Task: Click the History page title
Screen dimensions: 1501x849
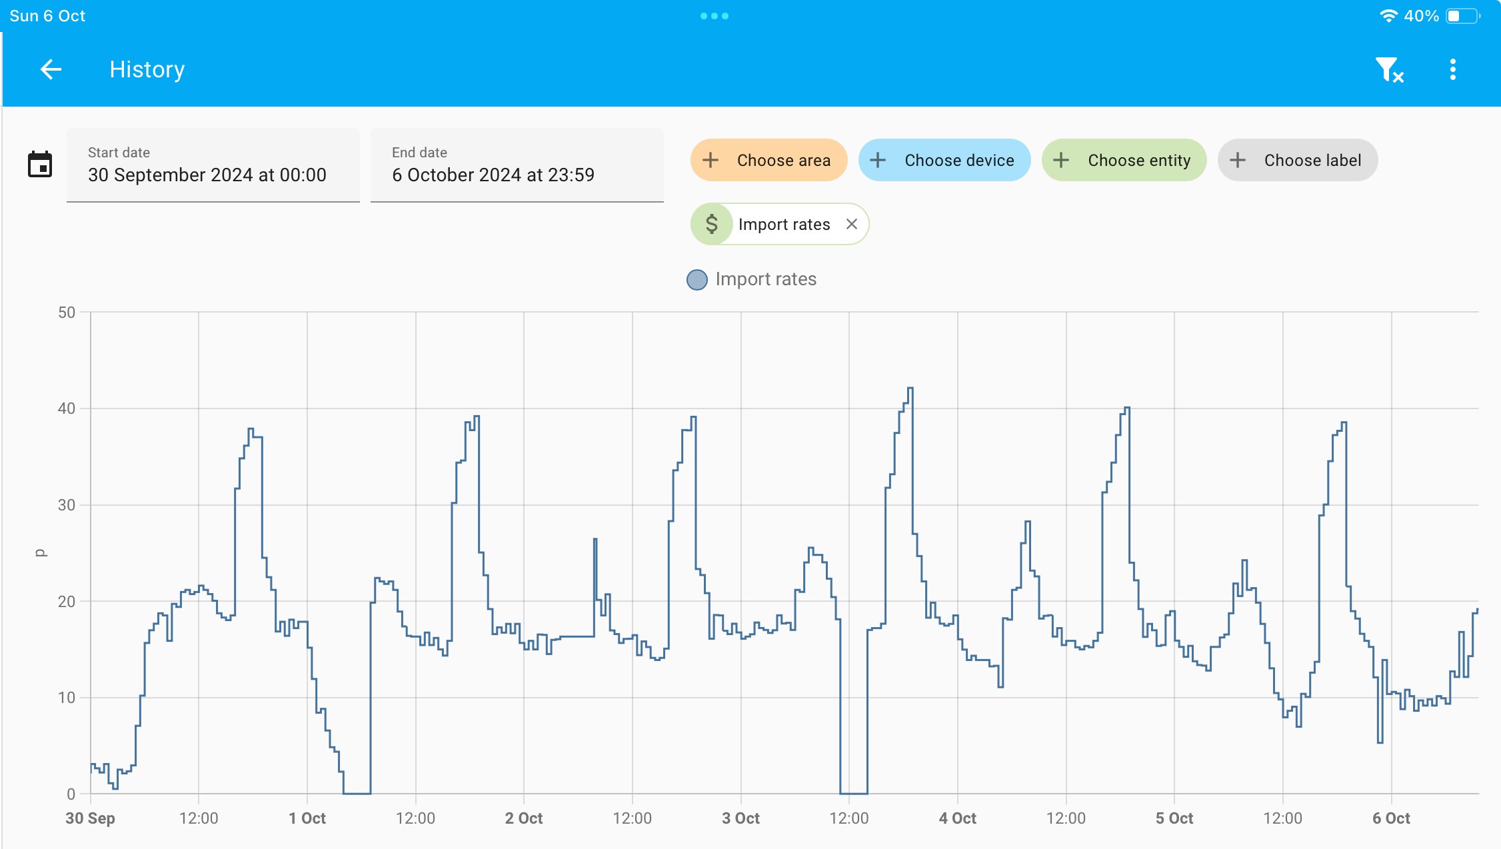Action: point(147,69)
